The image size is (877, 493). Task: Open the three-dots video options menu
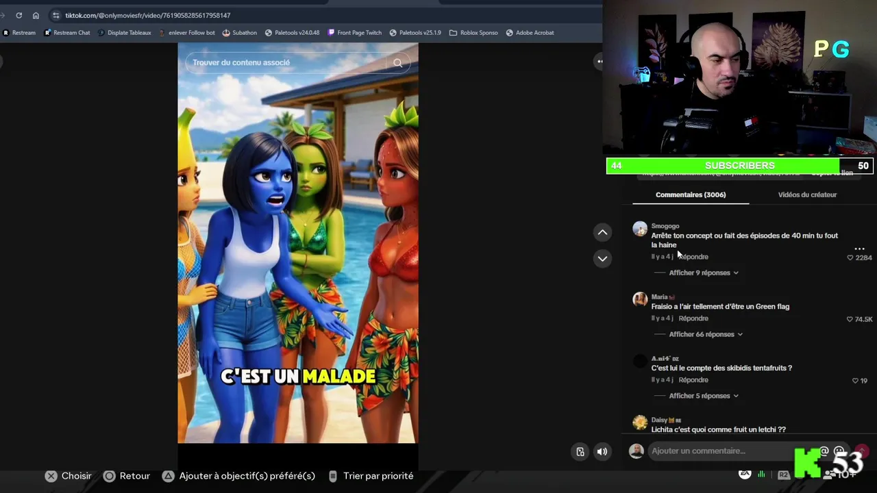pyautogui.click(x=600, y=61)
